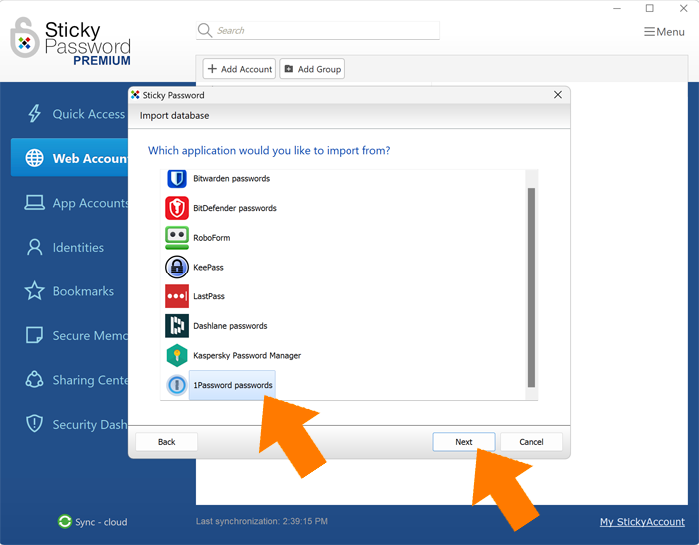Open the My StickyAccount link
The height and width of the screenshot is (545, 699).
(642, 522)
